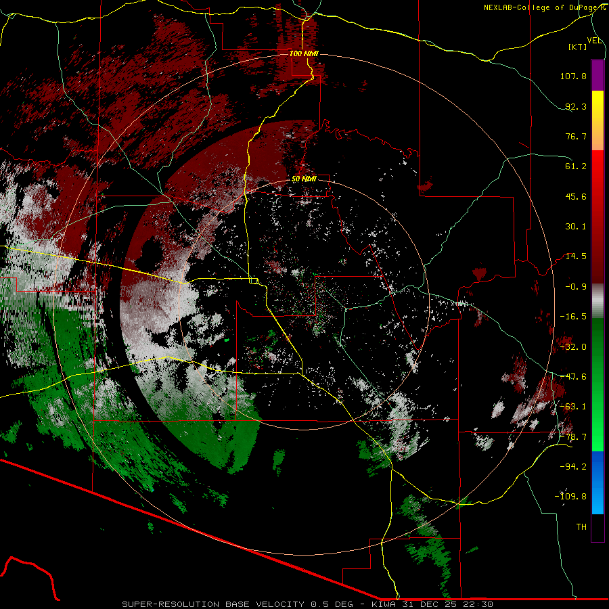Click the -32.0 legend value
609x609 pixels.
coord(573,347)
